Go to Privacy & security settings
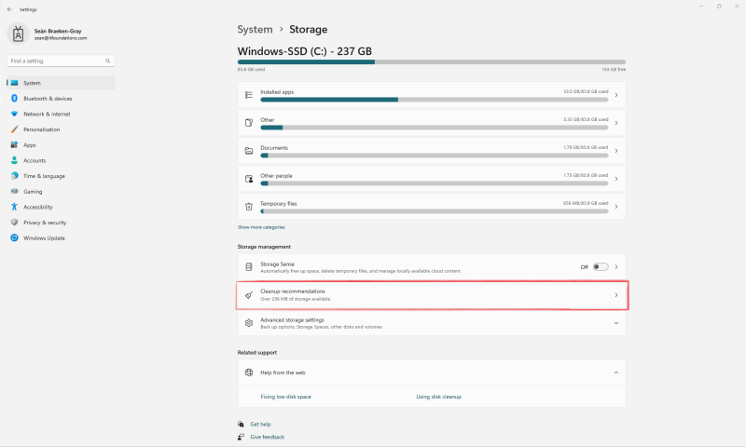 pos(45,223)
